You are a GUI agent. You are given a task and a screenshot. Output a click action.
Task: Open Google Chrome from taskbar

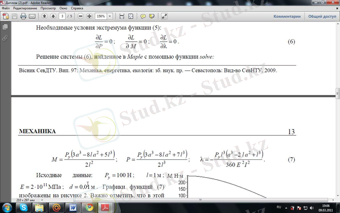point(89,208)
